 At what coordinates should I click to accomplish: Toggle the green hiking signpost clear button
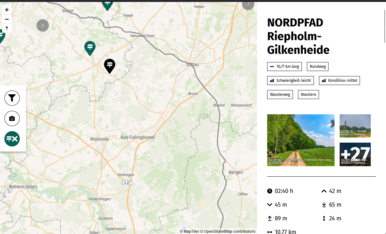pos(12,139)
